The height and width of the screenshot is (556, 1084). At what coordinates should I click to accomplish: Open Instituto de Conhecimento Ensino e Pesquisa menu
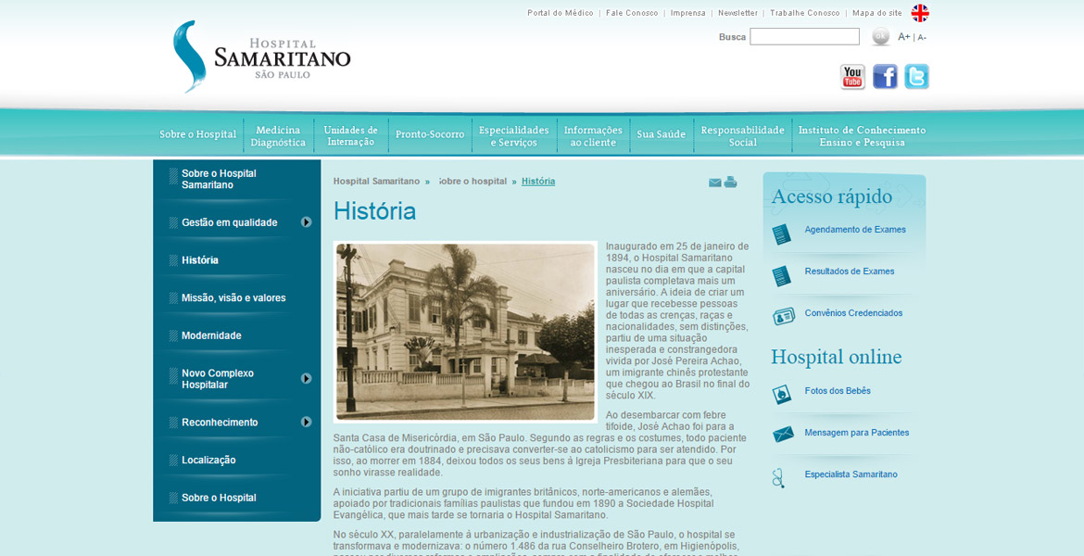tap(862, 135)
